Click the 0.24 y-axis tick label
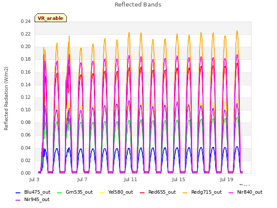The height and width of the screenshot is (208, 277). 26,21
